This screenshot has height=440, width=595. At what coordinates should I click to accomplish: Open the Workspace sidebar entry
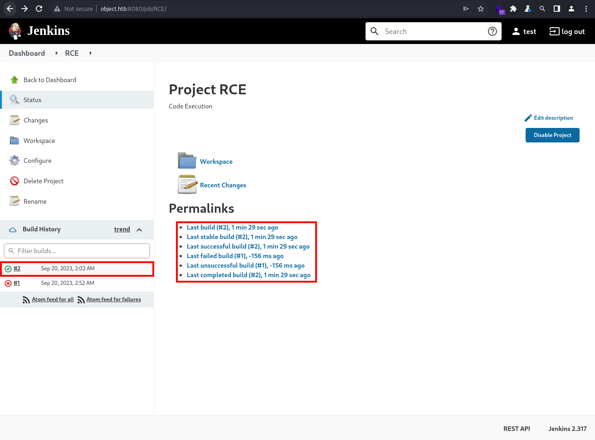pos(39,141)
